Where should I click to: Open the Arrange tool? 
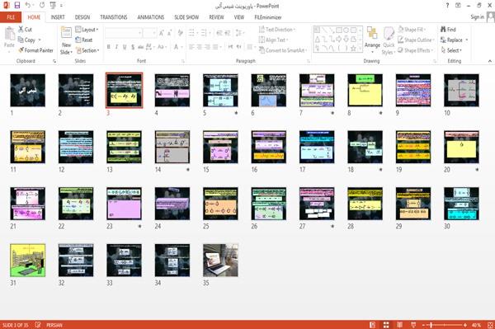(372, 40)
